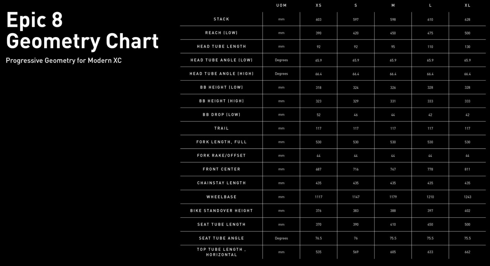Click the M top tube length value 605
490x266 pixels.
(x=393, y=252)
